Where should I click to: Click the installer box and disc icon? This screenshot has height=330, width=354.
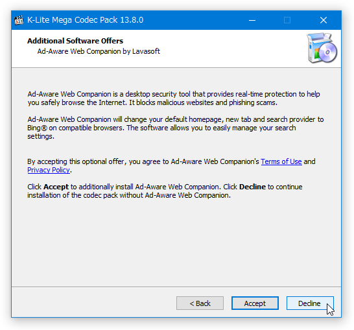[322, 48]
